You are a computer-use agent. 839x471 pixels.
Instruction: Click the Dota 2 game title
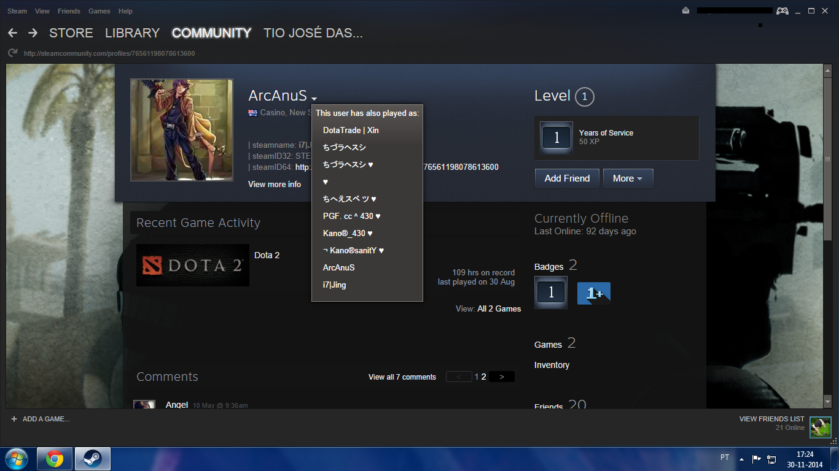(267, 255)
